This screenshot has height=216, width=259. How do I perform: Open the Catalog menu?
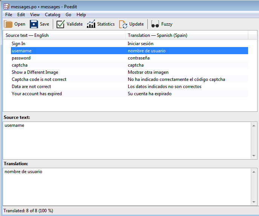click(x=52, y=15)
